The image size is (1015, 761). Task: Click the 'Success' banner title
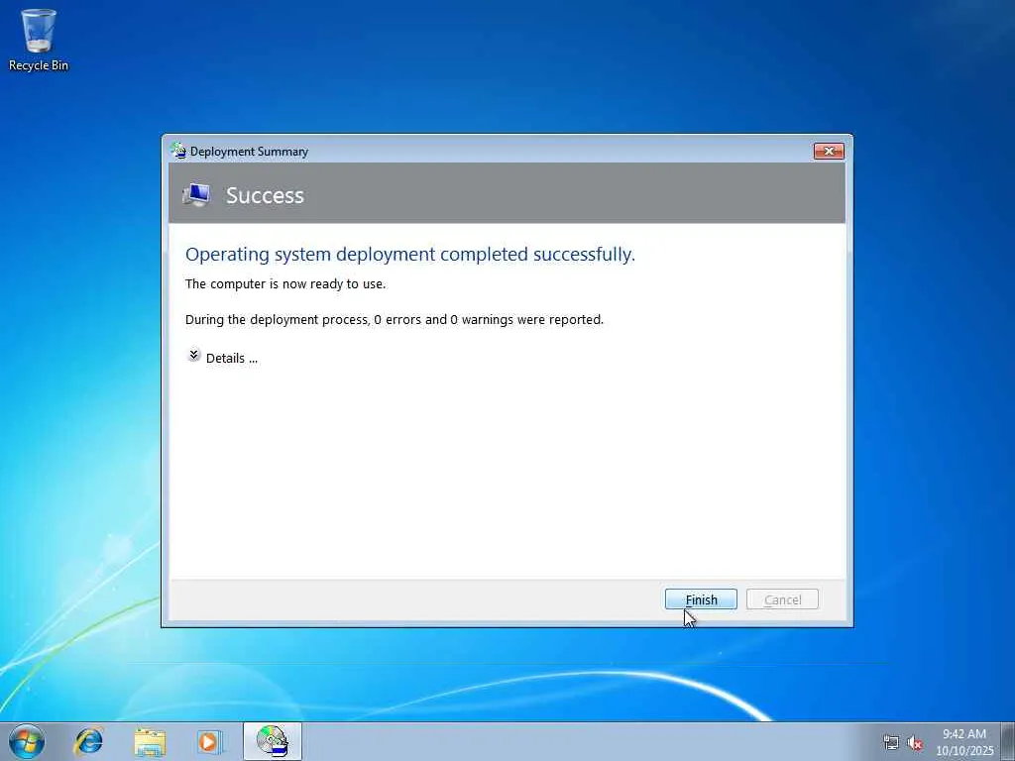click(265, 195)
